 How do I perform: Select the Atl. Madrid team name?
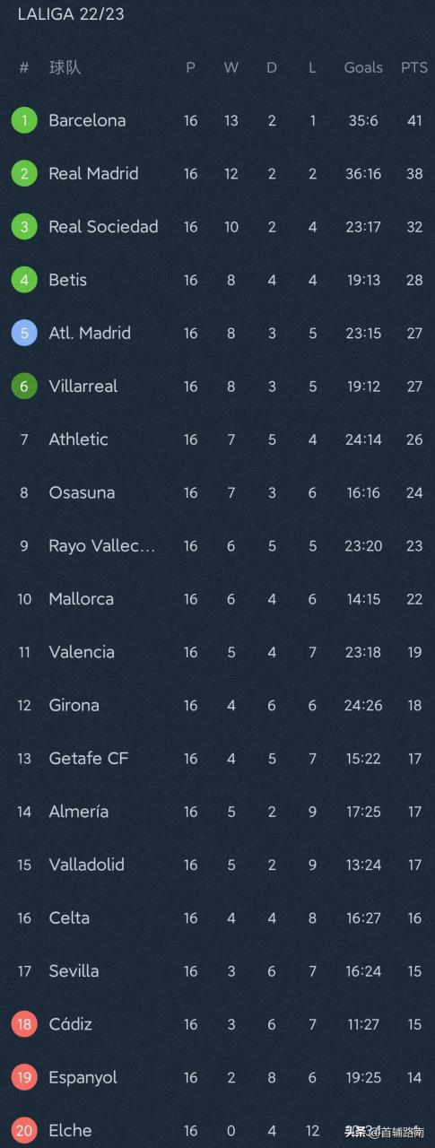[x=90, y=333]
